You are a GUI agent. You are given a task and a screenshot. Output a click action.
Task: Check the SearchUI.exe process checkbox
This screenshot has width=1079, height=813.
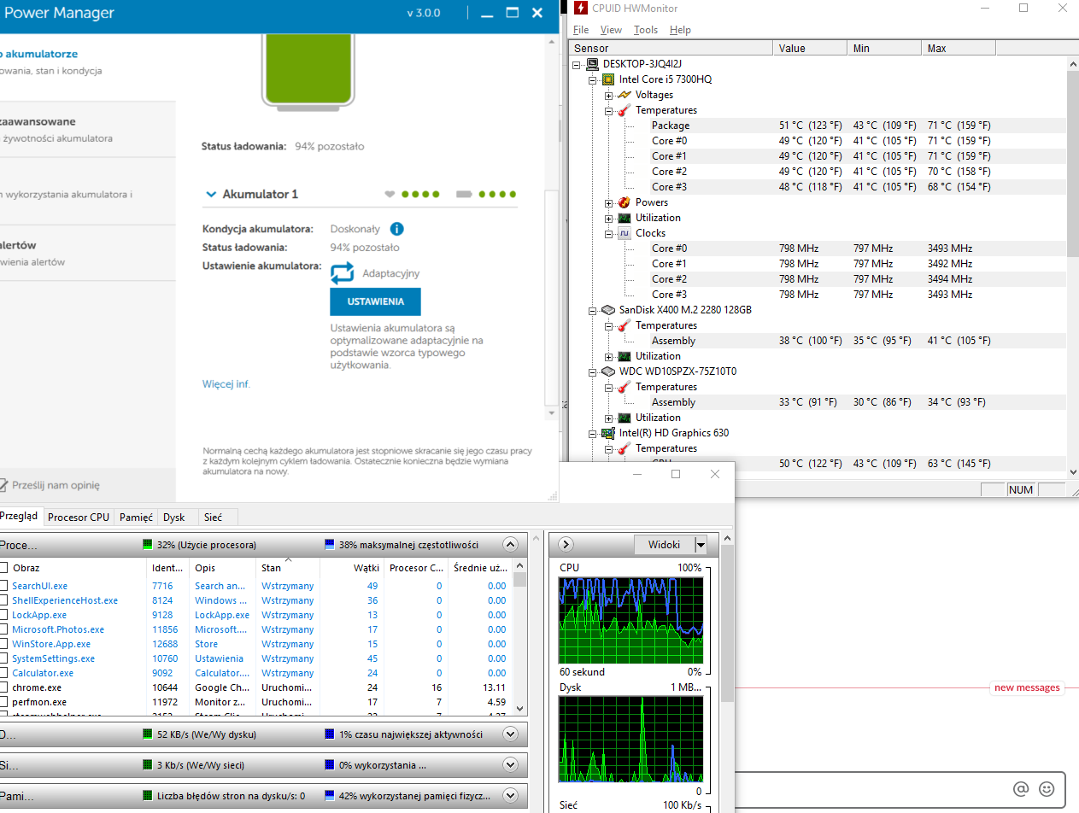click(3, 586)
